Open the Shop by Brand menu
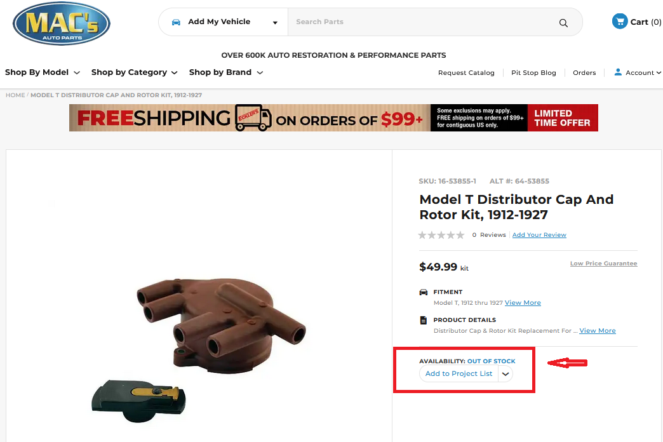This screenshot has width=663, height=442. pyautogui.click(x=225, y=72)
